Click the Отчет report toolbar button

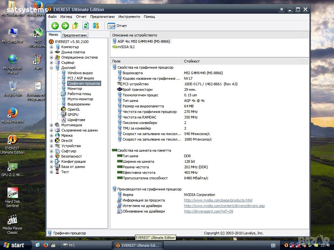point(117,26)
